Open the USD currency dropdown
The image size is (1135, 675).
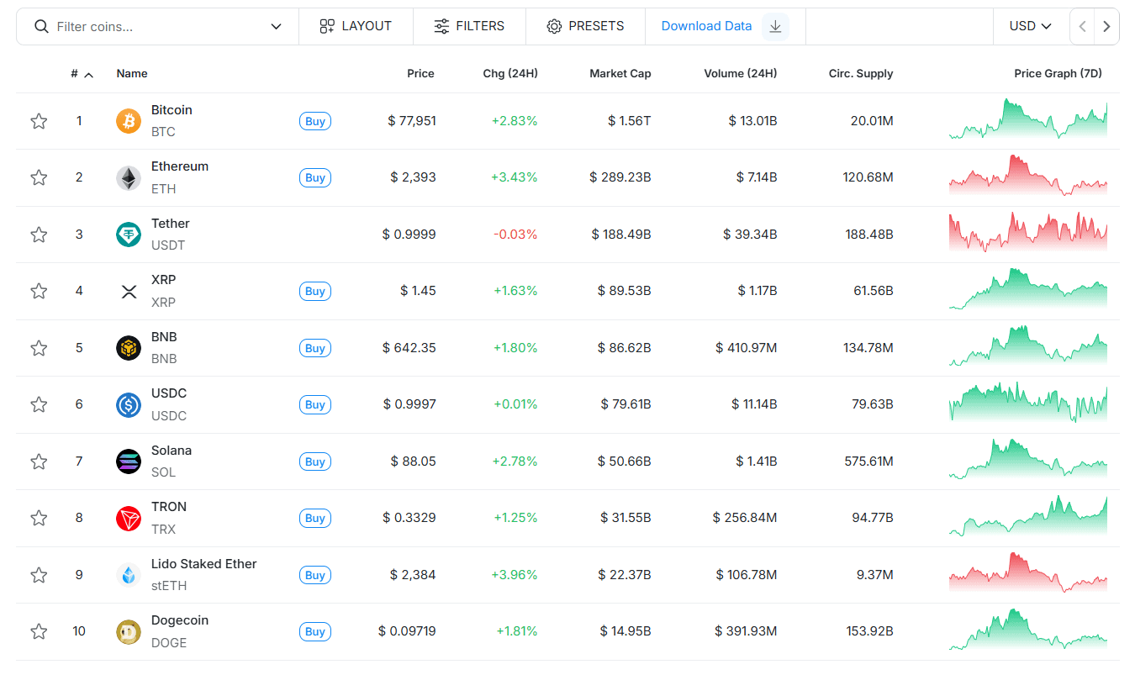pyautogui.click(x=1030, y=26)
